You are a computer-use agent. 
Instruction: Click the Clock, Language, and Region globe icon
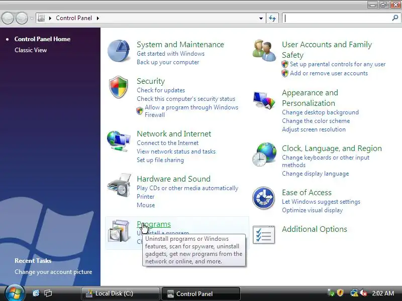264,155
